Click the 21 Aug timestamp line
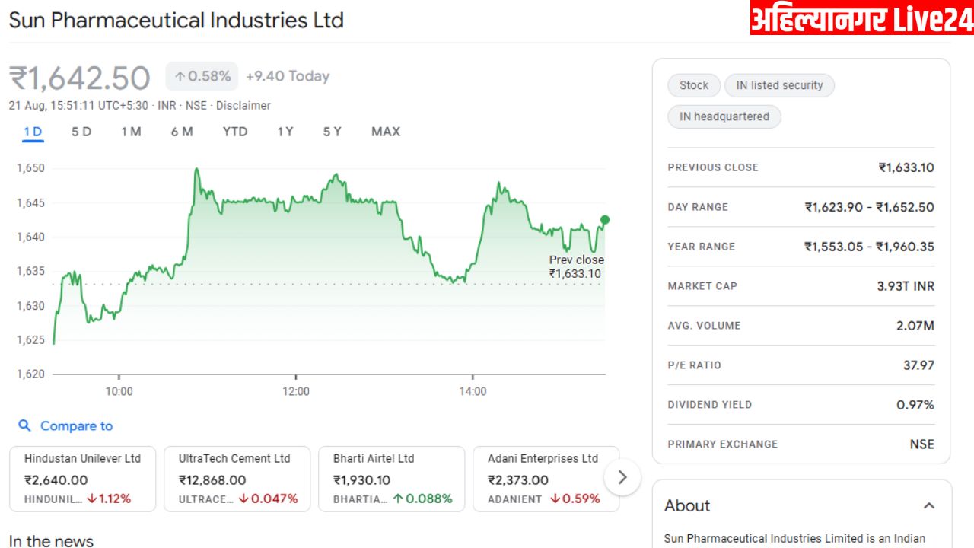This screenshot has width=974, height=548. 140,106
